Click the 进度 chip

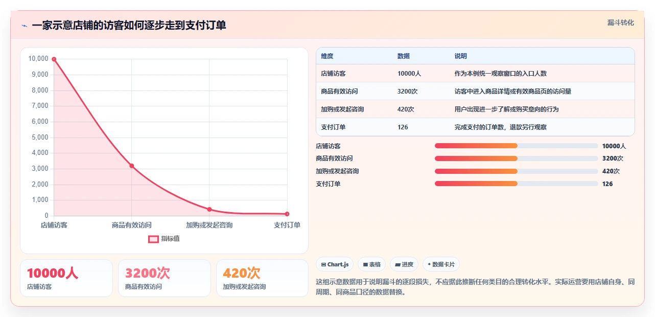pos(404,264)
